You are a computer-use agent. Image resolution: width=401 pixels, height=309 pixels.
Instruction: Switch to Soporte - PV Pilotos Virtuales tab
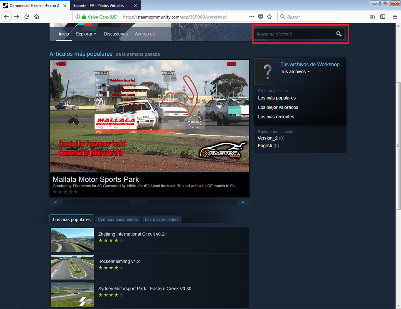pos(105,5)
